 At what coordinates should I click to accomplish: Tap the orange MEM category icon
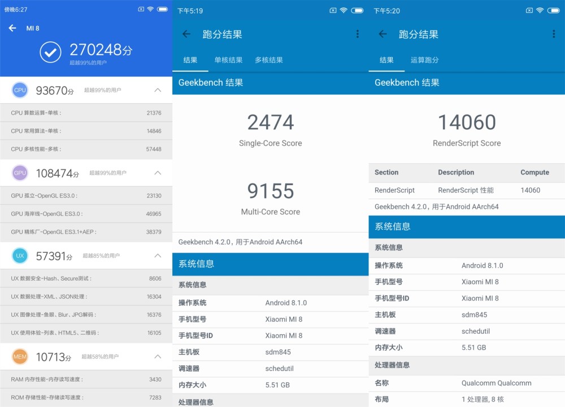pos(20,357)
